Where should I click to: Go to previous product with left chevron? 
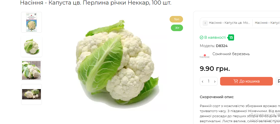[x=205, y=23]
